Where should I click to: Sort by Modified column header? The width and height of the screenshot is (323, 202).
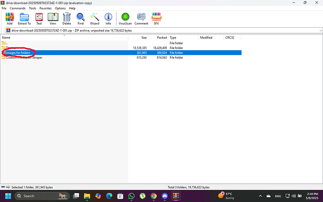click(x=206, y=37)
